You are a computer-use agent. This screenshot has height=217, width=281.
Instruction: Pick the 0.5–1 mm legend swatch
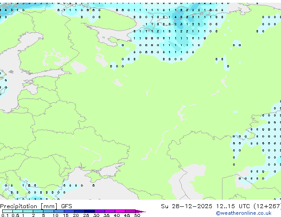pos(18,211)
